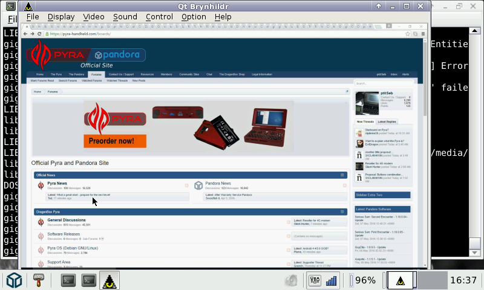The height and width of the screenshot is (290, 484).
Task: Click the network signal bars tray icon
Action: (x=331, y=280)
